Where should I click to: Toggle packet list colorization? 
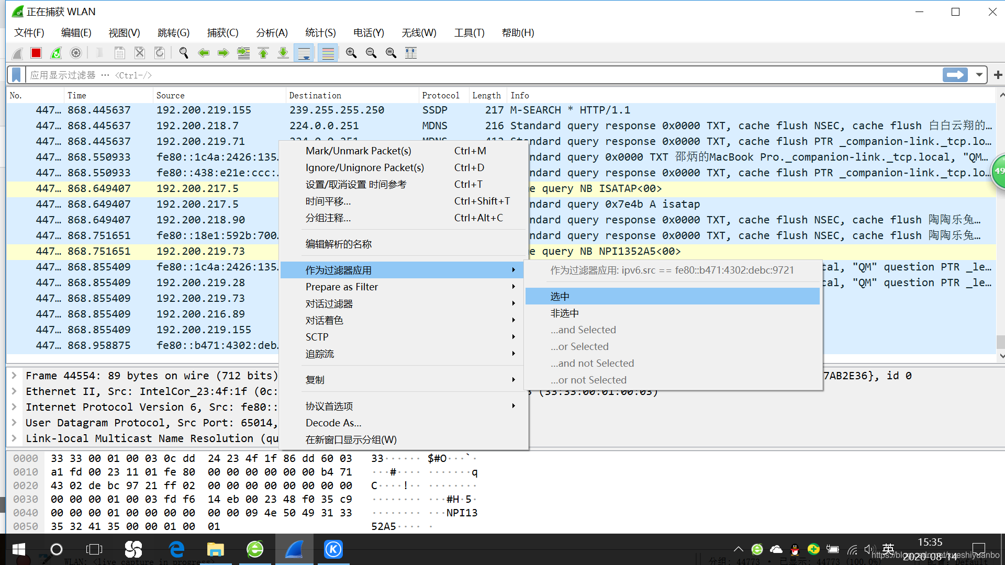(x=328, y=53)
